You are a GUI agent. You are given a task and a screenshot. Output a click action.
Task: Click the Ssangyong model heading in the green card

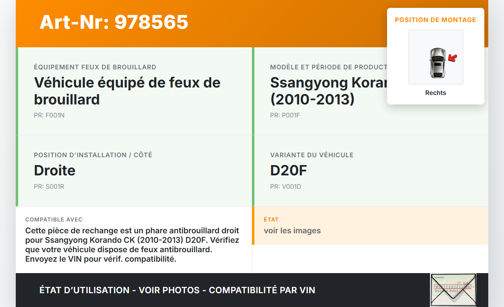[328, 91]
